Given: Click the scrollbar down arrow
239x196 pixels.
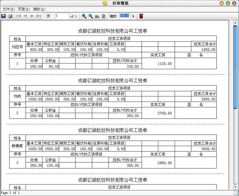Looking at the screenshot, I should (x=235, y=187).
